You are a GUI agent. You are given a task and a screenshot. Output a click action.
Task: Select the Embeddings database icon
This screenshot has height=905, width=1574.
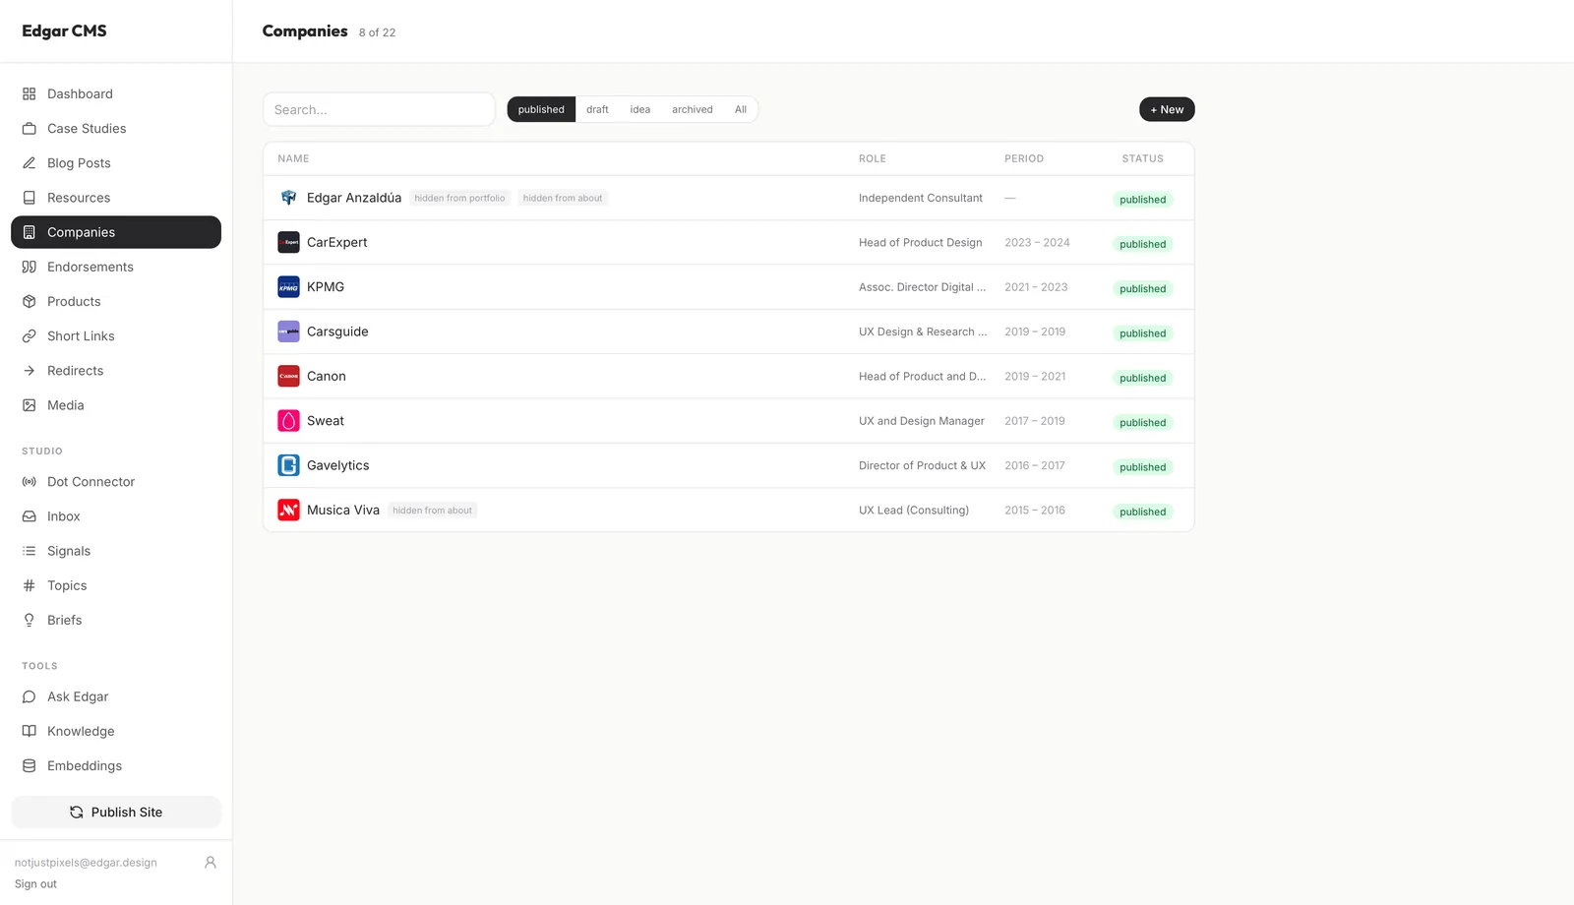tap(30, 766)
